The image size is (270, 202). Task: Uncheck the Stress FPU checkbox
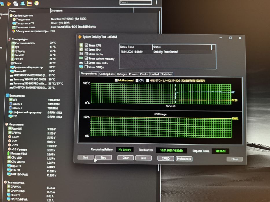[87, 49]
